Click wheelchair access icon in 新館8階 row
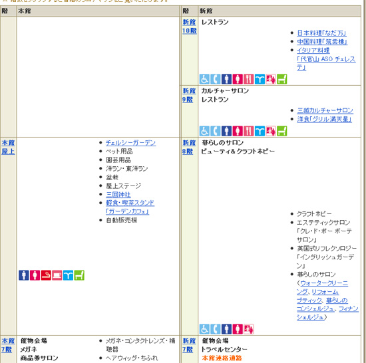Screen dimensions: 366x363 coord(204,329)
